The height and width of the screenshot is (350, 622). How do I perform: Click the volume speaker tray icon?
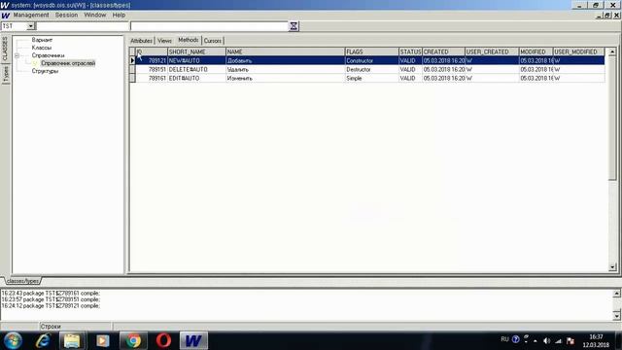546,341
